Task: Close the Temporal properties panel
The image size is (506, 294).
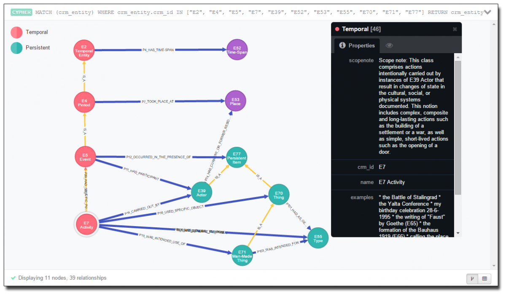Action: (455, 29)
